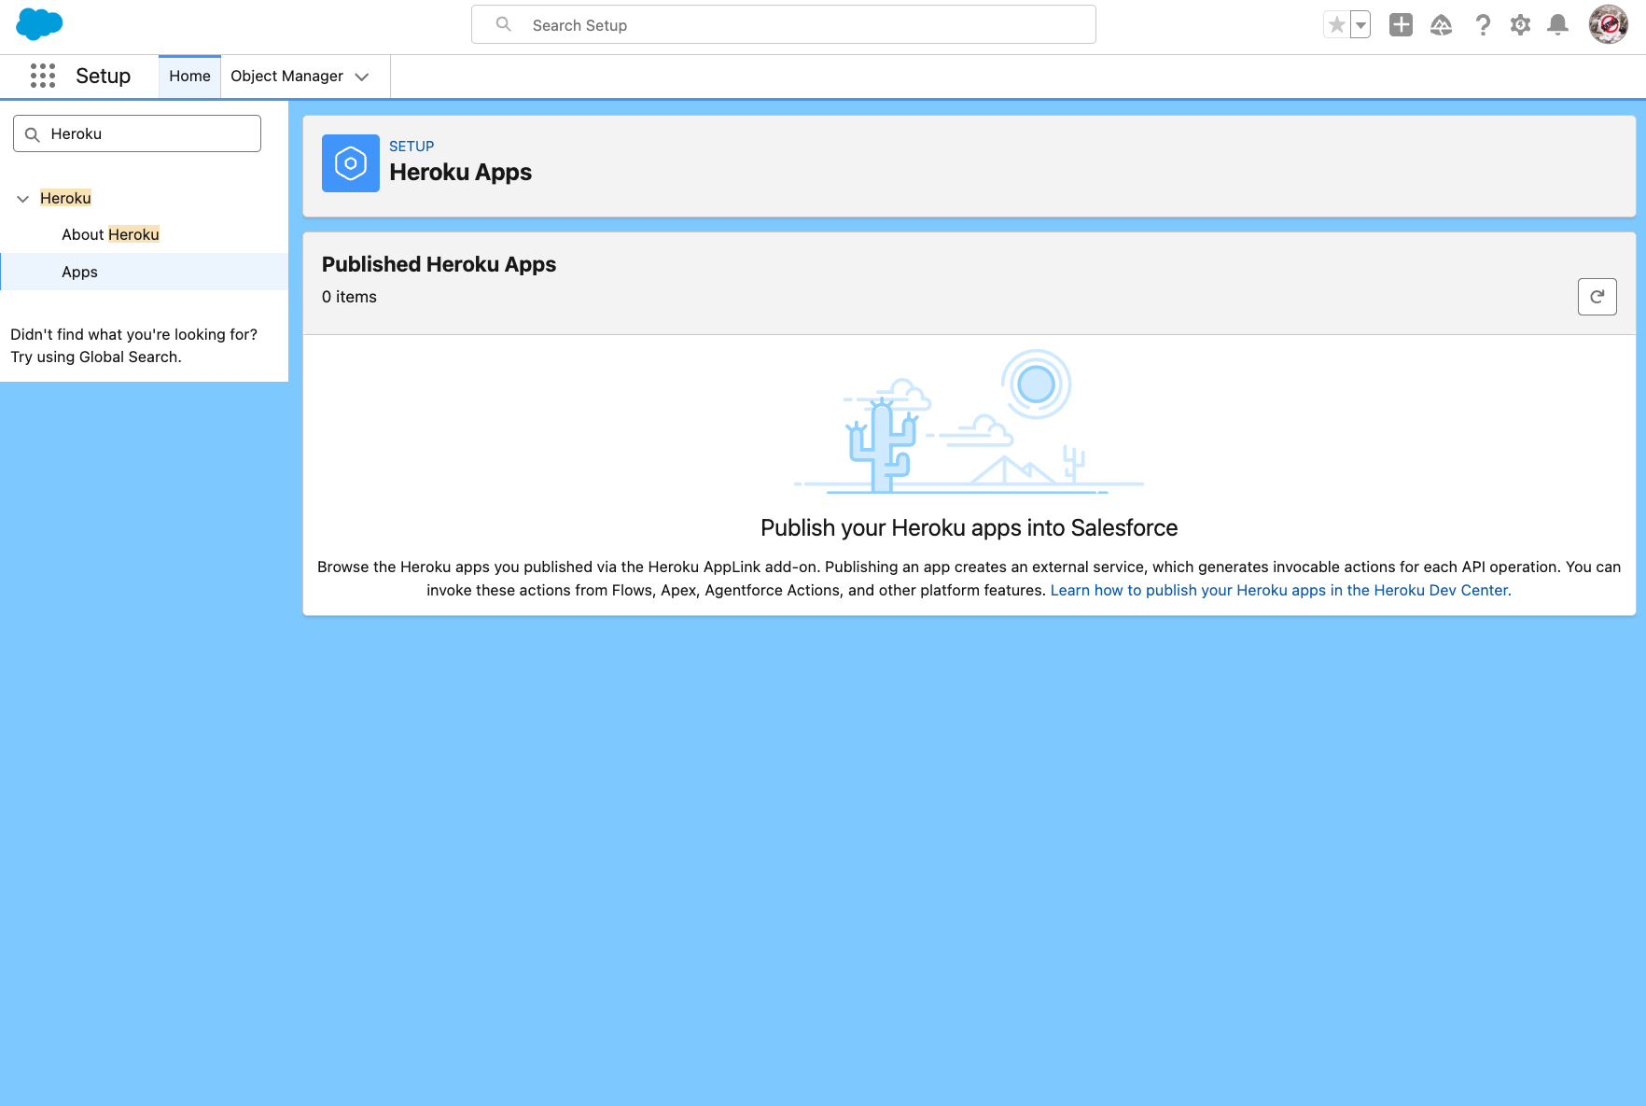The image size is (1646, 1106).
Task: Open the Global Actions plus icon
Action: [x=1400, y=24]
